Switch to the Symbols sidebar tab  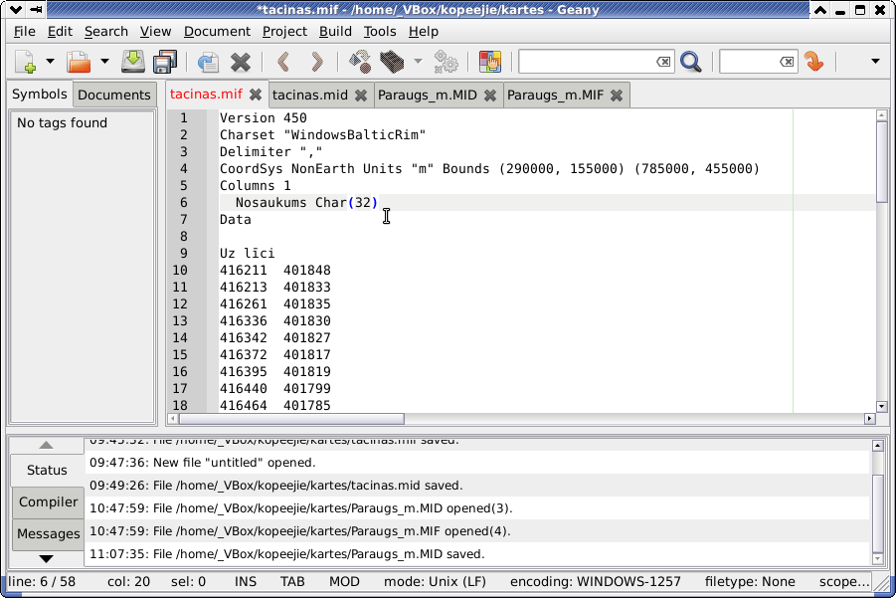point(40,94)
